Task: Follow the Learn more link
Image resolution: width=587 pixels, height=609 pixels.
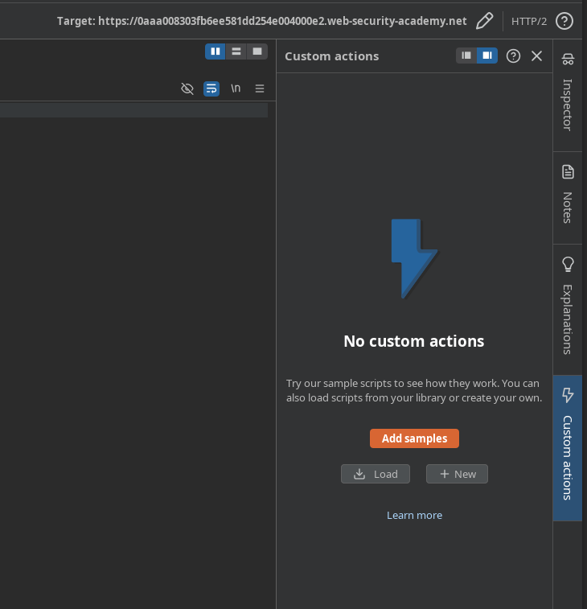Action: coord(414,515)
